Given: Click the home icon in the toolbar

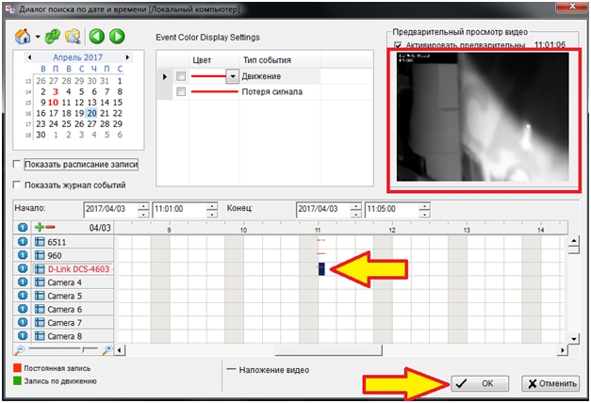Looking at the screenshot, I should tap(23, 37).
